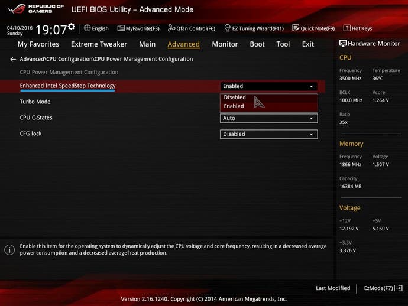Click the +3.3V reading 3.376 V
This screenshot has height=306, width=408.
(348, 250)
